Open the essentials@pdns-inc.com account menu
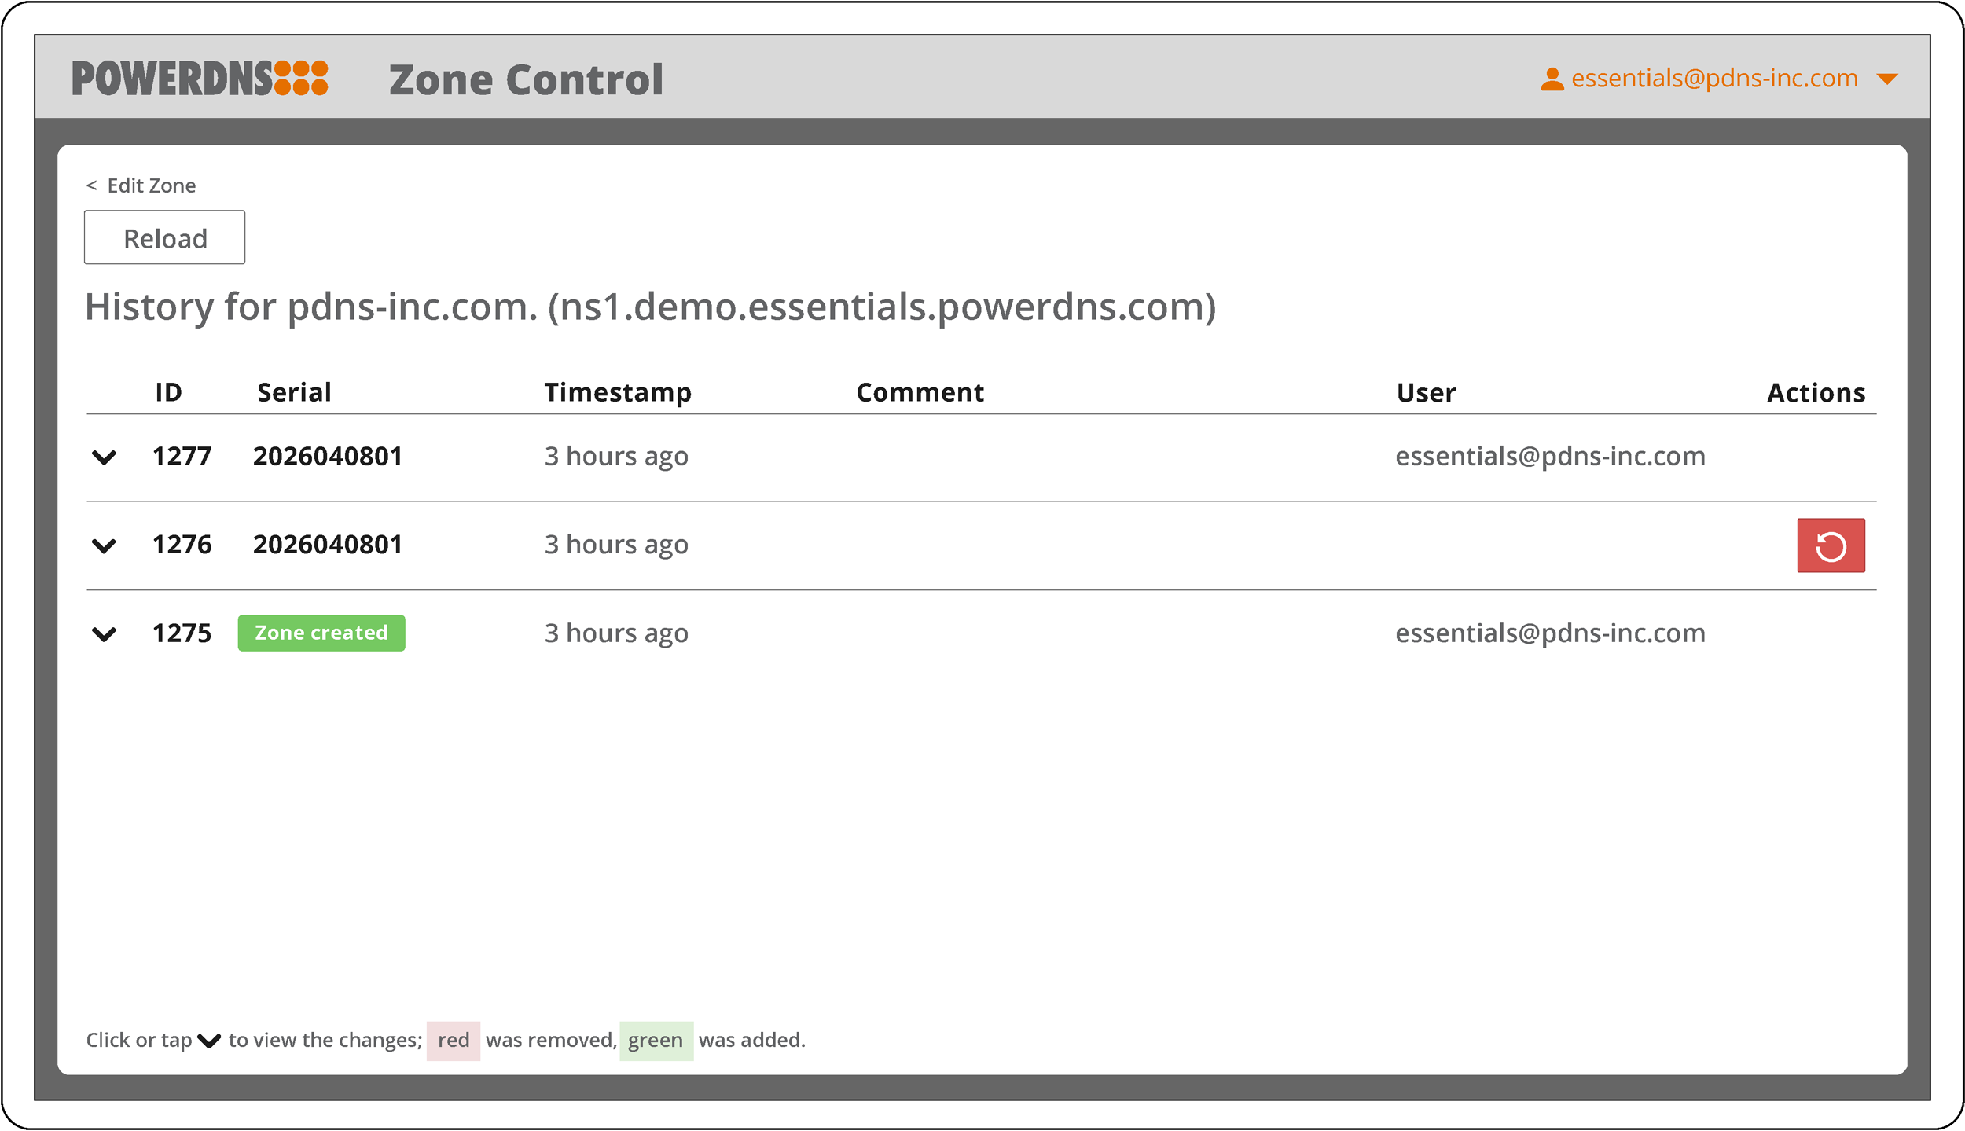 [x=1713, y=79]
